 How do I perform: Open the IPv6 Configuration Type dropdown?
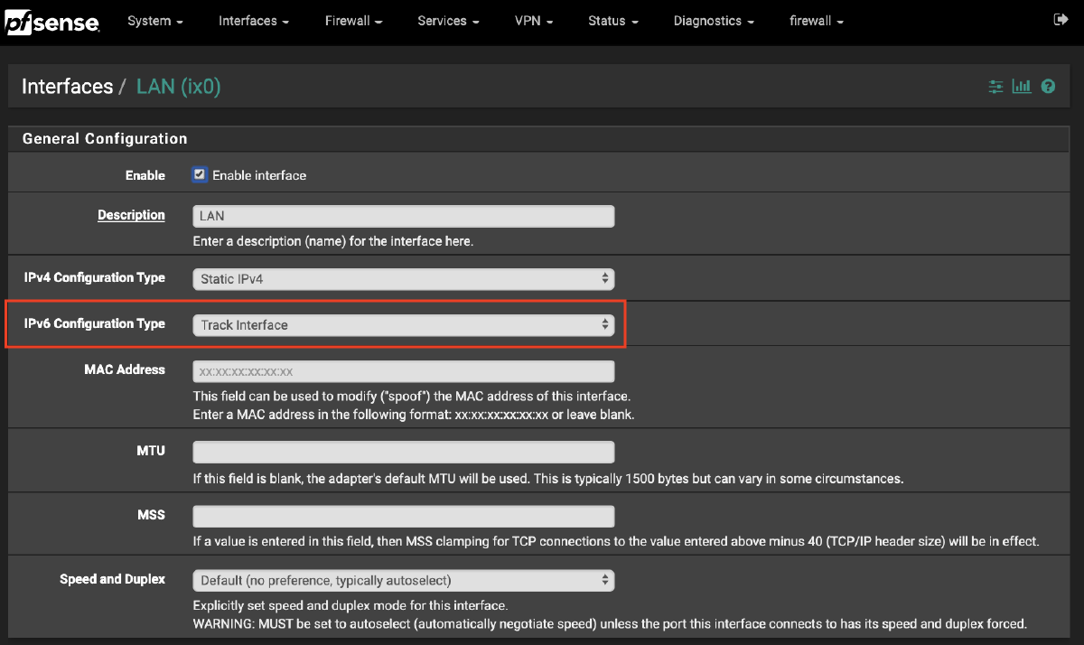[x=403, y=324]
